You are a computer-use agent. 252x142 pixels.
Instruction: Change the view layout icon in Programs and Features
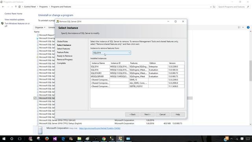(x=239, y=27)
